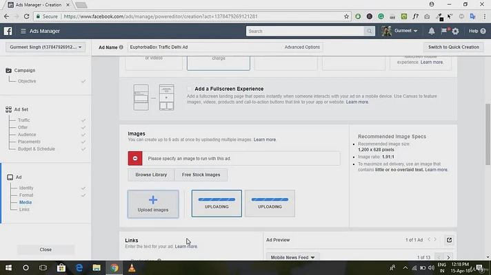Open the Gurmeet Singh account dropdown
Image resolution: width=491 pixels, height=275 pixels.
(x=46, y=47)
